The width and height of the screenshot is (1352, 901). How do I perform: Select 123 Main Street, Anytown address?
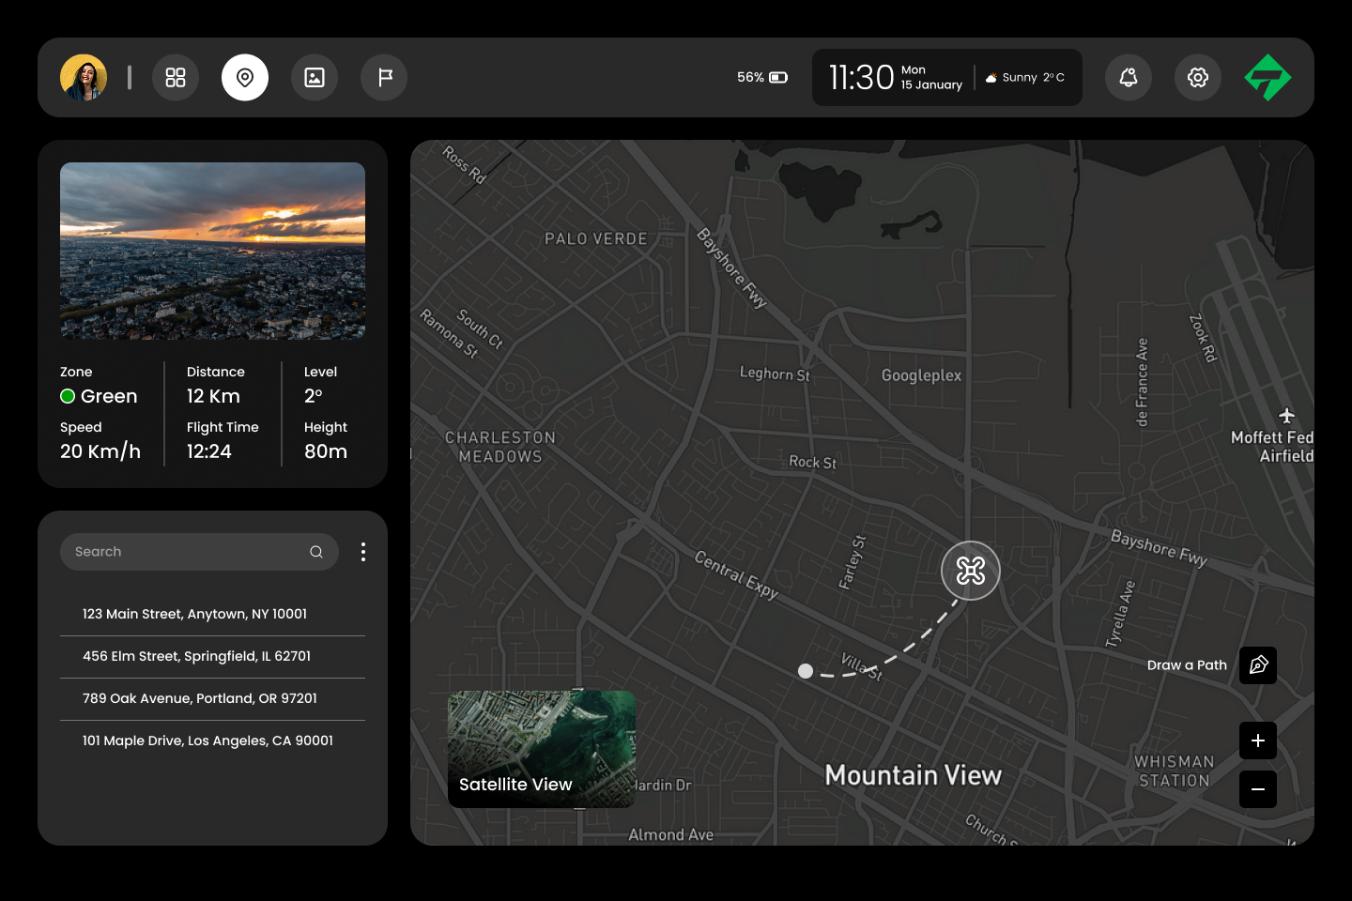point(212,614)
